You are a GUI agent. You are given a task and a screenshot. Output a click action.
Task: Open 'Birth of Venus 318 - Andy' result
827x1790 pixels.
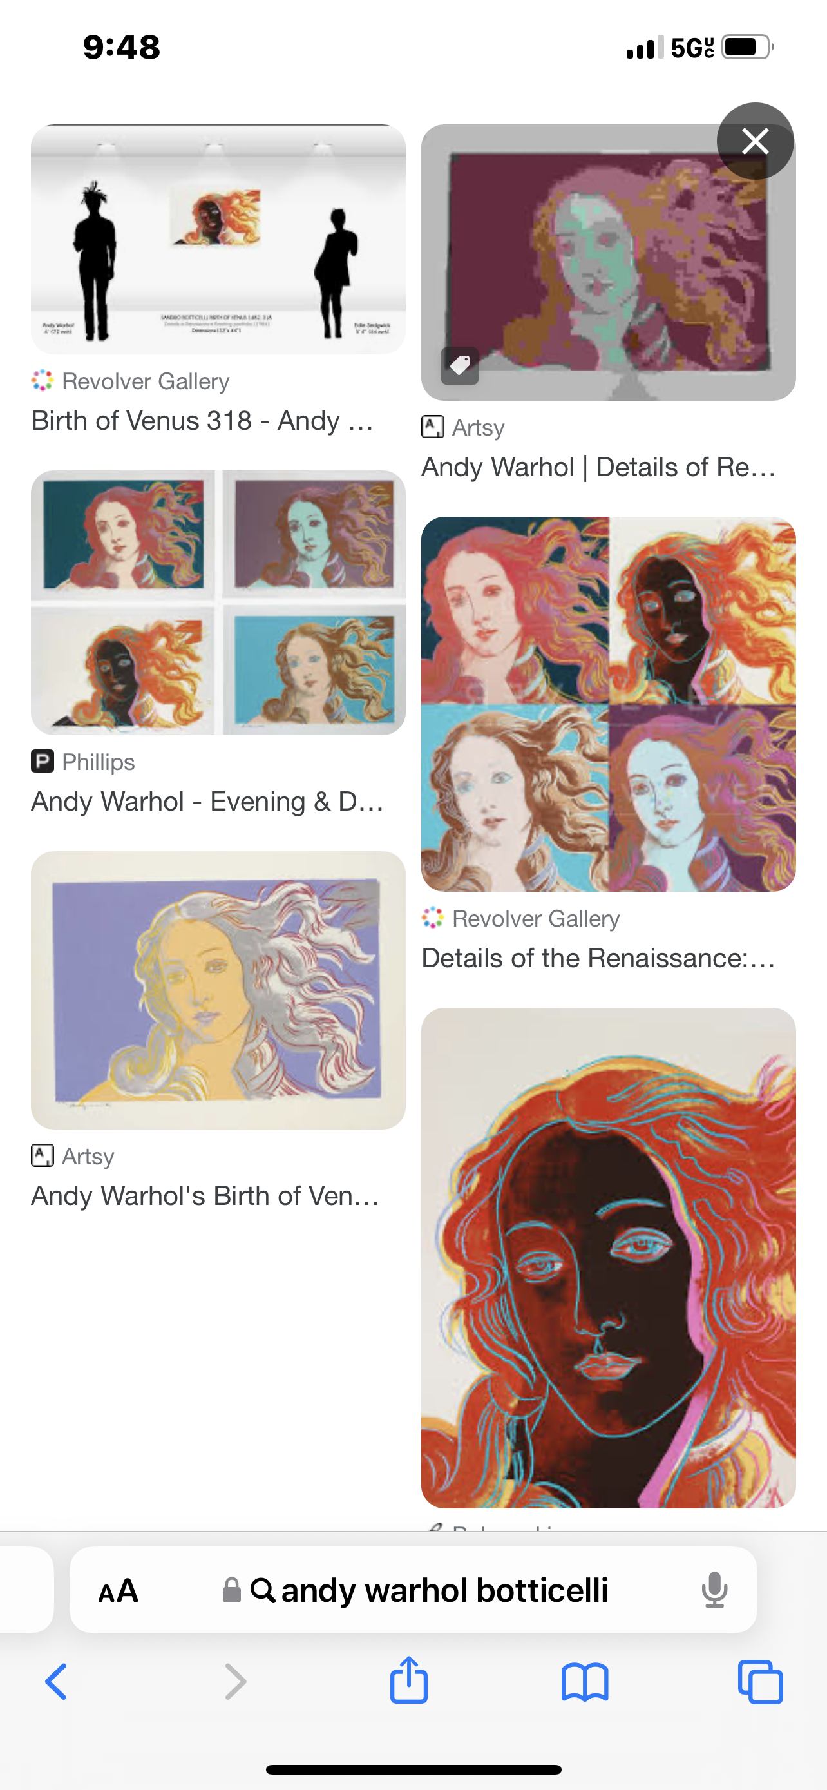point(202,420)
